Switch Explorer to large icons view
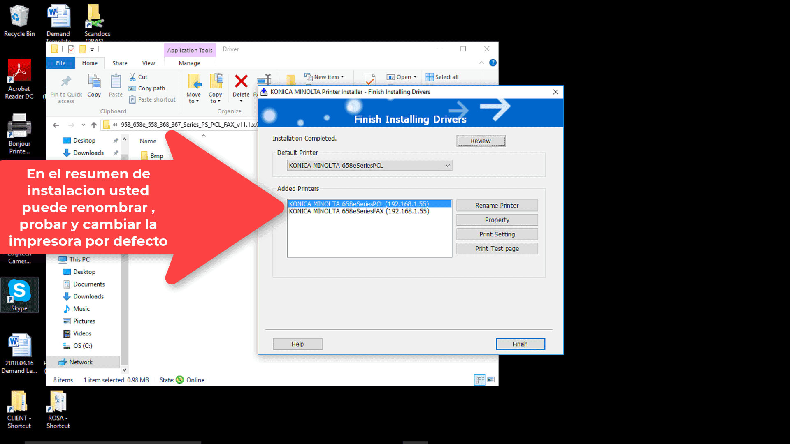 491,380
